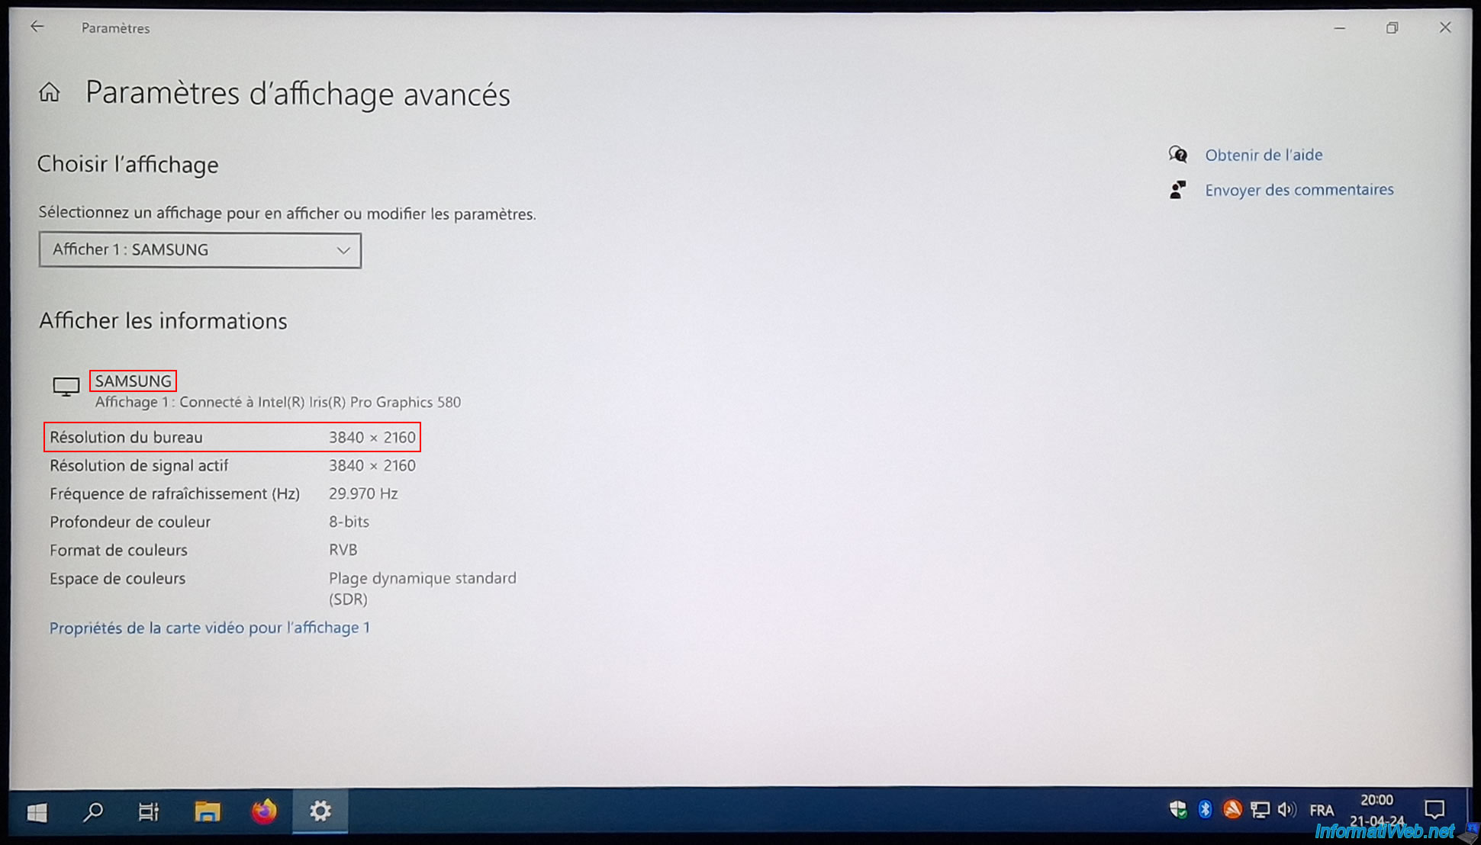Screen dimensions: 1481x845
Task: Open Task View on taskbar
Action: (149, 812)
